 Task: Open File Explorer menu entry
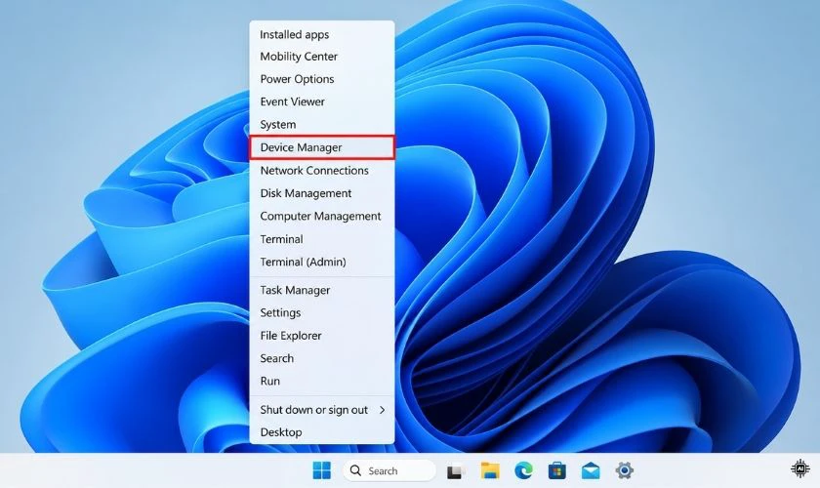(x=322, y=336)
